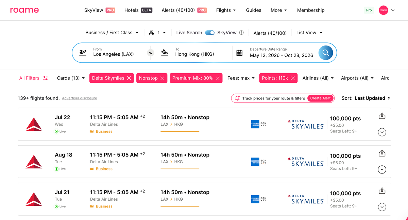
Task: Open Advertiser disclosure link
Action: 80,98
